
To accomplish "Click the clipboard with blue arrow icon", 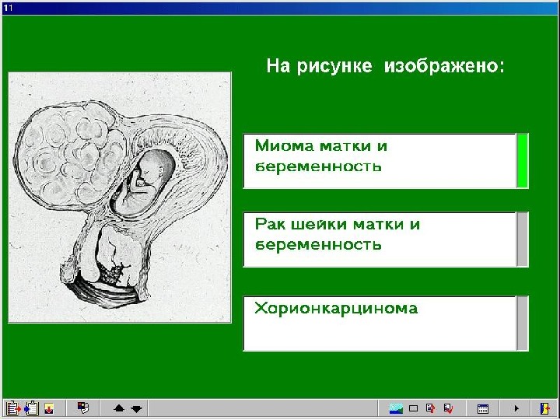I will click(x=31, y=408).
